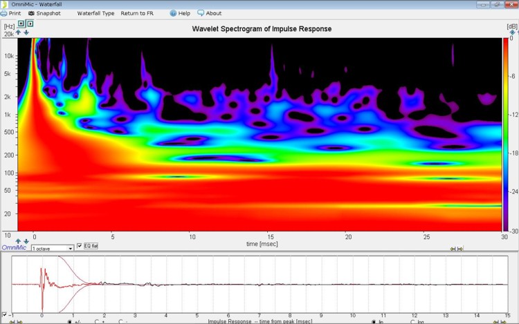Viewport: 519px width, 324px height.
Task: Click the '[Hz]' axis label
Action: pyautogui.click(x=9, y=26)
